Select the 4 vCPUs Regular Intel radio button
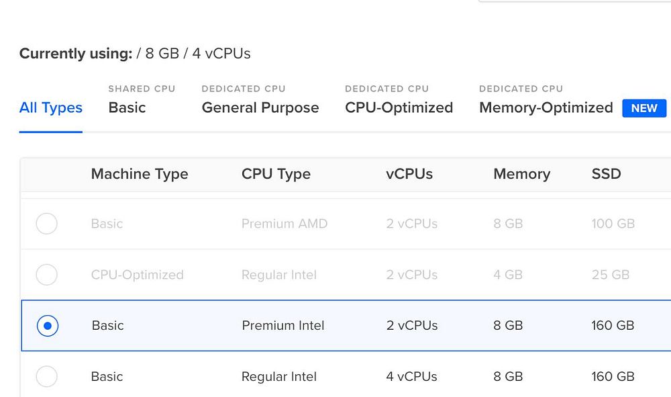 [46, 377]
